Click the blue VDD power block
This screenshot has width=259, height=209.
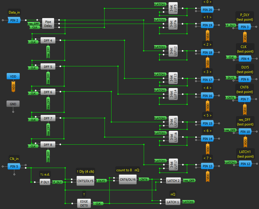[13, 77]
